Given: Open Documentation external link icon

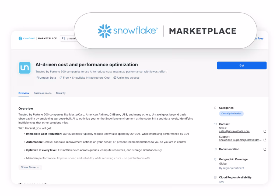Looking at the screenshot, I should click(x=265, y=149).
